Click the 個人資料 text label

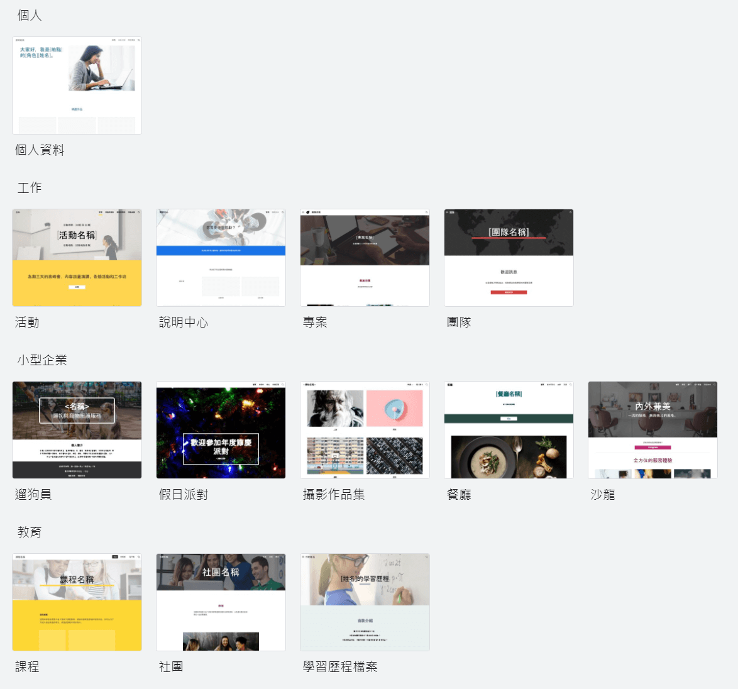pos(40,150)
